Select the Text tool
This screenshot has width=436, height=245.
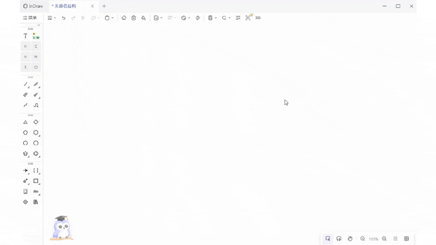pos(25,36)
